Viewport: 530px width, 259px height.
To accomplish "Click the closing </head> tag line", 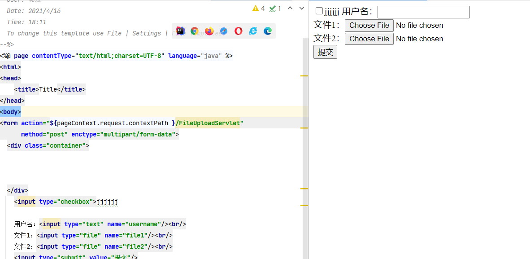I will (12, 101).
